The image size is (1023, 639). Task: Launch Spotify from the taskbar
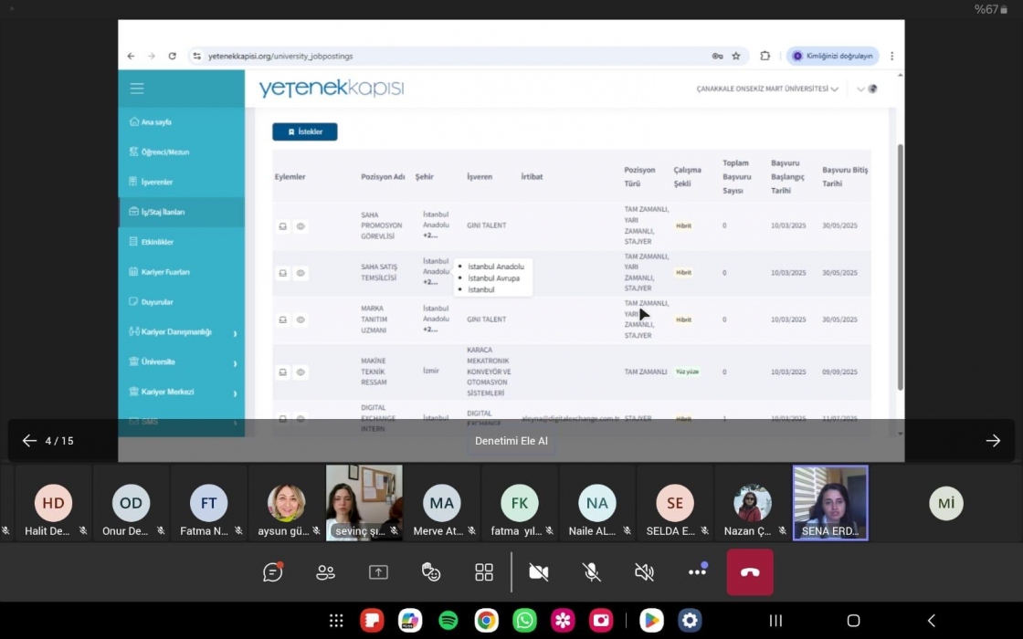(448, 620)
